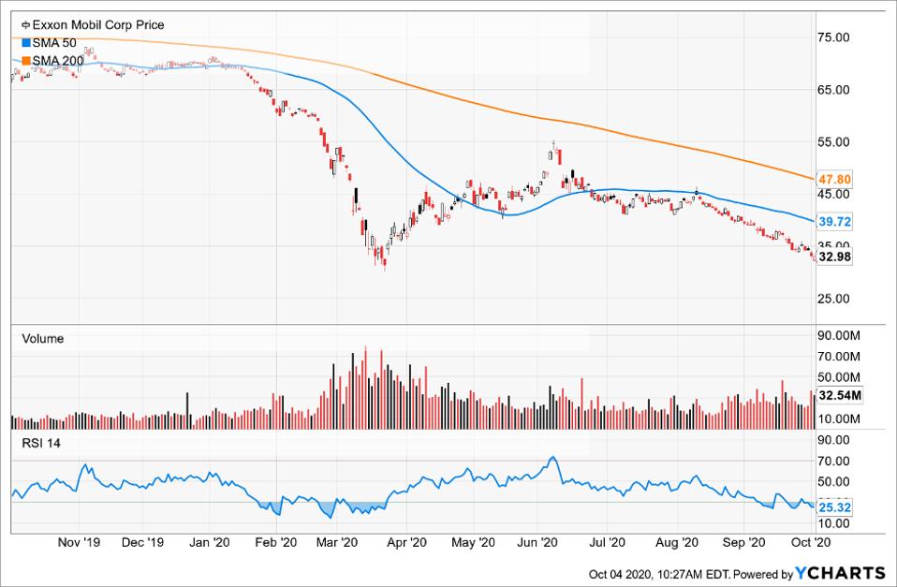Click the 32.98 last price label

click(x=834, y=255)
